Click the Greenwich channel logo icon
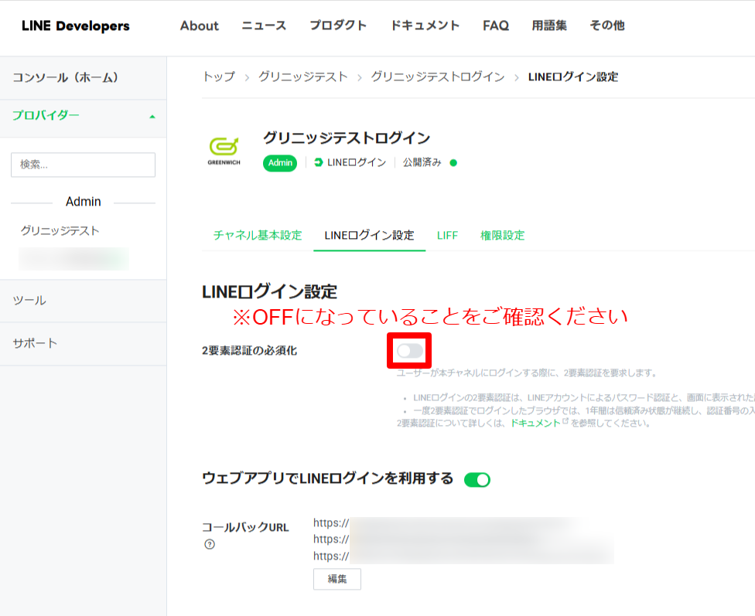Screen dimensions: 755x616 tap(224, 151)
